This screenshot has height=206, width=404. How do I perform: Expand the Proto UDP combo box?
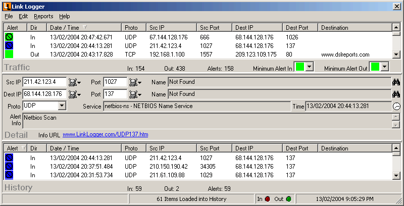(x=62, y=106)
